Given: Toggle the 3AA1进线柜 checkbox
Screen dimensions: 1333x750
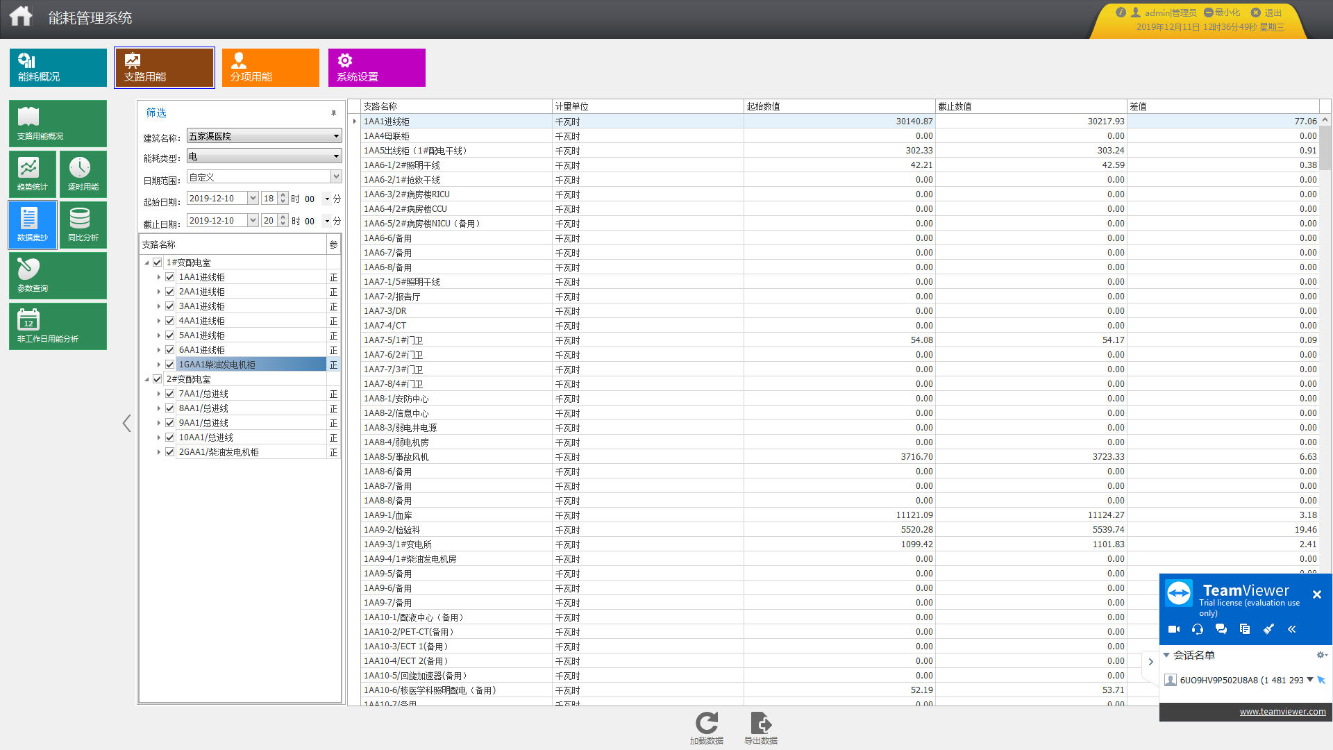Looking at the screenshot, I should click(170, 306).
